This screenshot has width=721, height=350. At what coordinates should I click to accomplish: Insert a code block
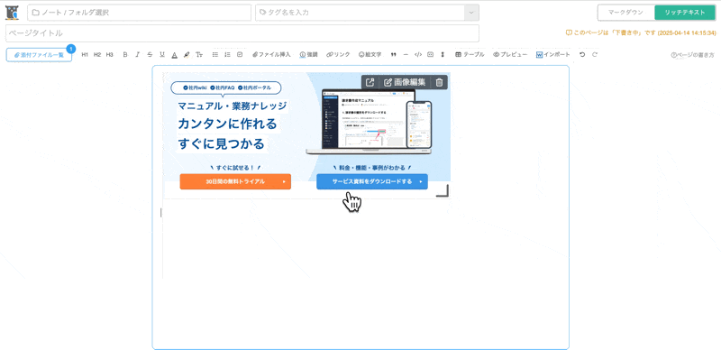[x=418, y=54]
